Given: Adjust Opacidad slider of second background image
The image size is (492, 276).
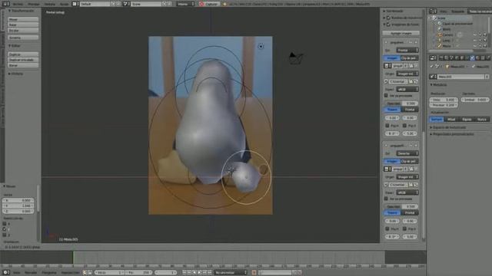Looking at the screenshot, I should coord(401,206).
